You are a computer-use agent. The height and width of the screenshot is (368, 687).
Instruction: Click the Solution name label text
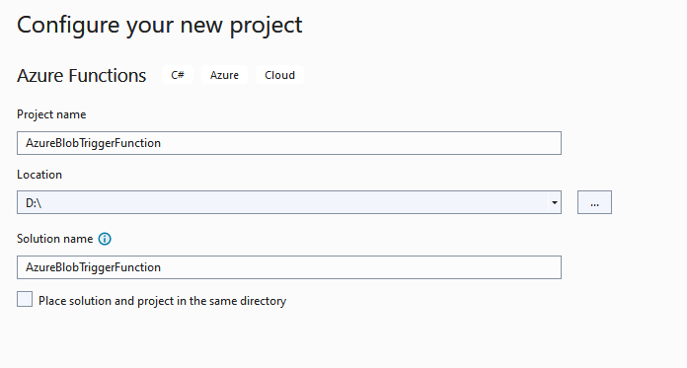(54, 239)
